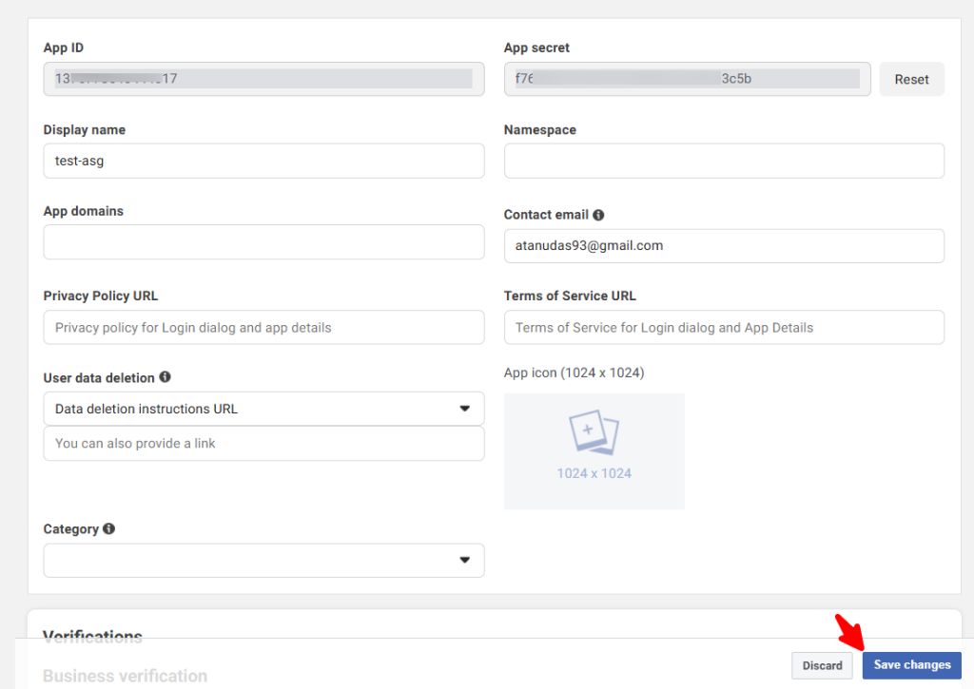Viewport: 974px width, 689px height.
Task: Click the Contact email input field
Action: (724, 245)
